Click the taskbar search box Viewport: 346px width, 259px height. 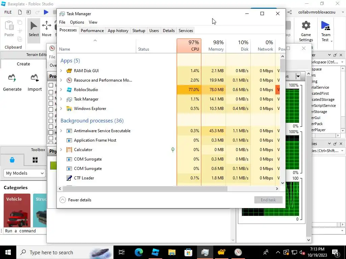(65, 252)
